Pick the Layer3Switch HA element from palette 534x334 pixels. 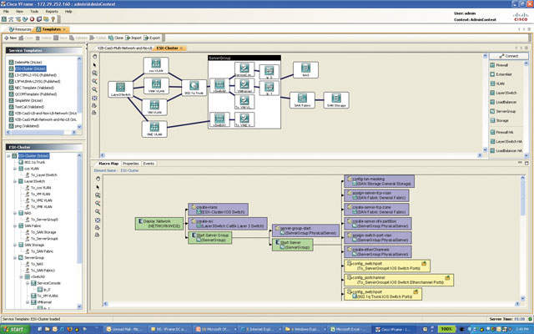coord(506,141)
